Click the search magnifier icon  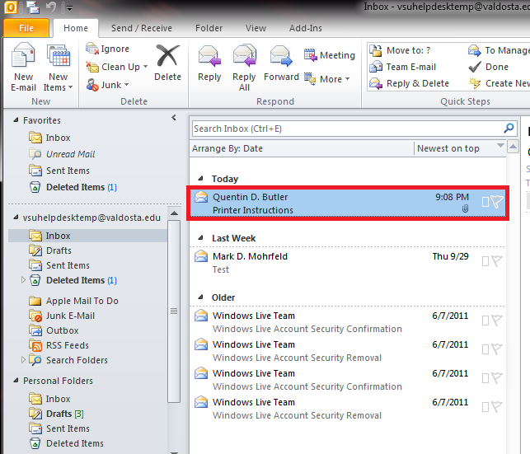tap(509, 128)
